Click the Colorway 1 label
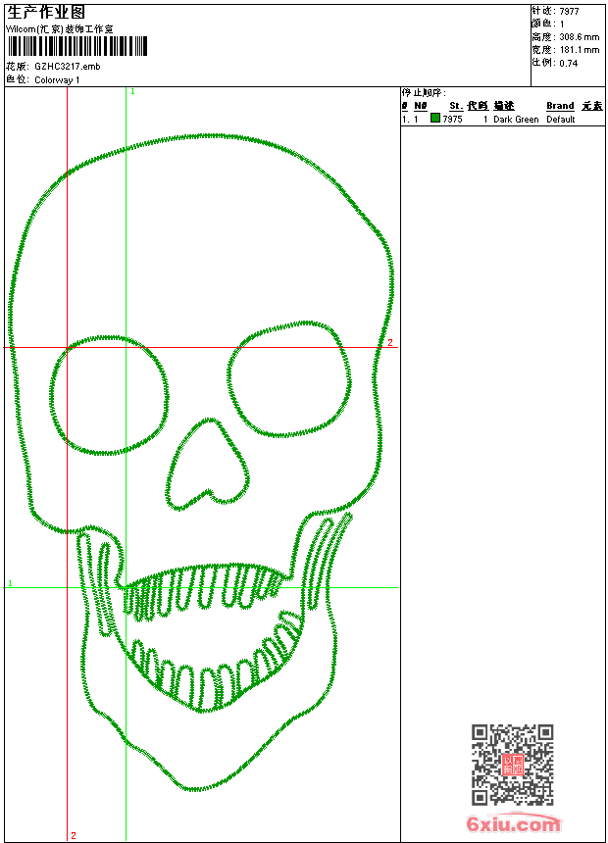The width and height of the screenshot is (608, 843). tap(58, 79)
